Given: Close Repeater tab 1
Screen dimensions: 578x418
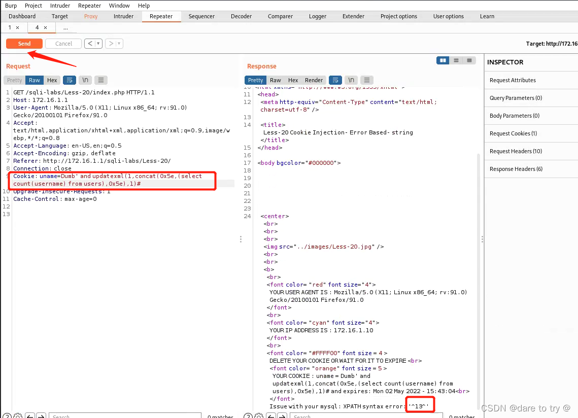Looking at the screenshot, I should pos(17,27).
